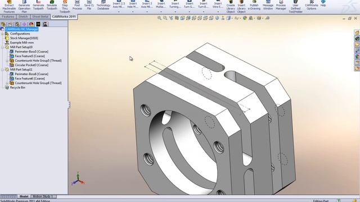Screen dimensions: 360x202
Task: Switch to the Features tab
Action: coord(8,17)
